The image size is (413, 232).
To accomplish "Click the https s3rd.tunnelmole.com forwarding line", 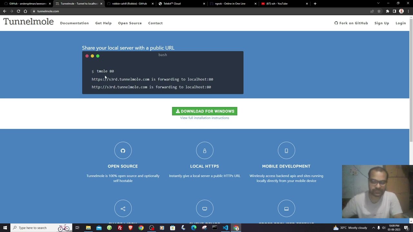I will (x=152, y=79).
